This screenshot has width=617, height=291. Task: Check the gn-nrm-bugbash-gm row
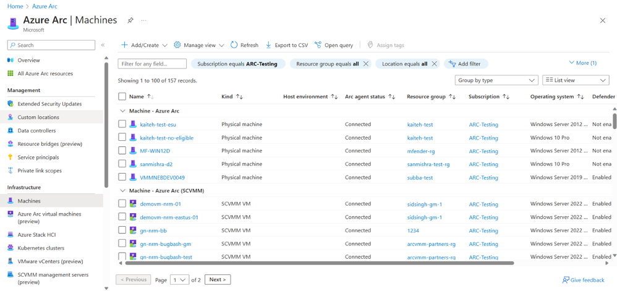point(122,243)
